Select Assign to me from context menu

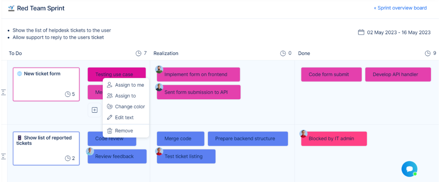[x=126, y=85]
